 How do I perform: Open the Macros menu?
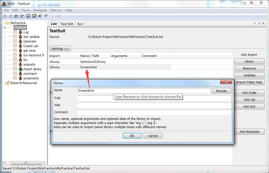[56, 10]
